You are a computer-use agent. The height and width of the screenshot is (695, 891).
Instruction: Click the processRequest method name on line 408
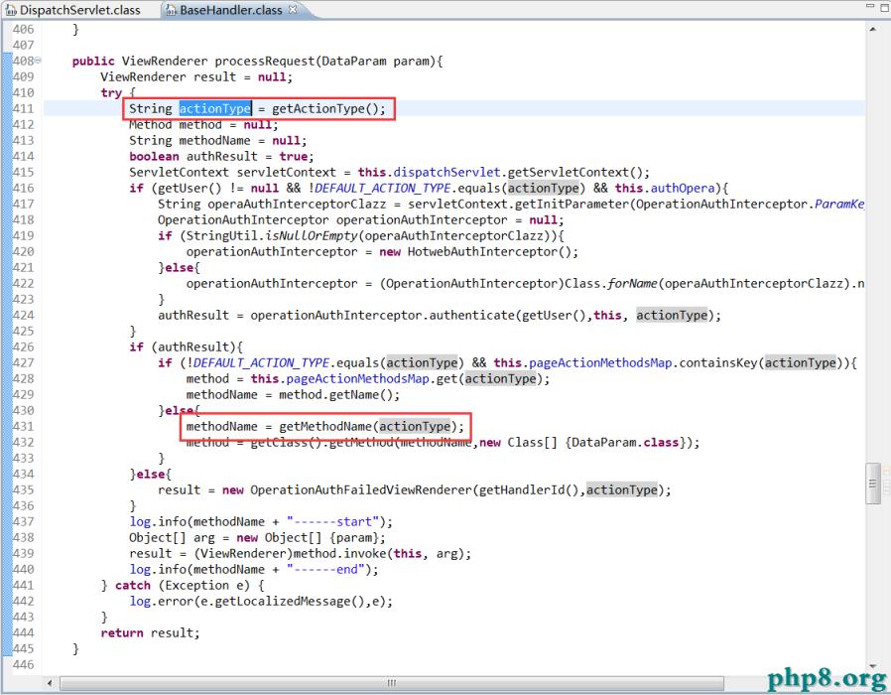(264, 61)
